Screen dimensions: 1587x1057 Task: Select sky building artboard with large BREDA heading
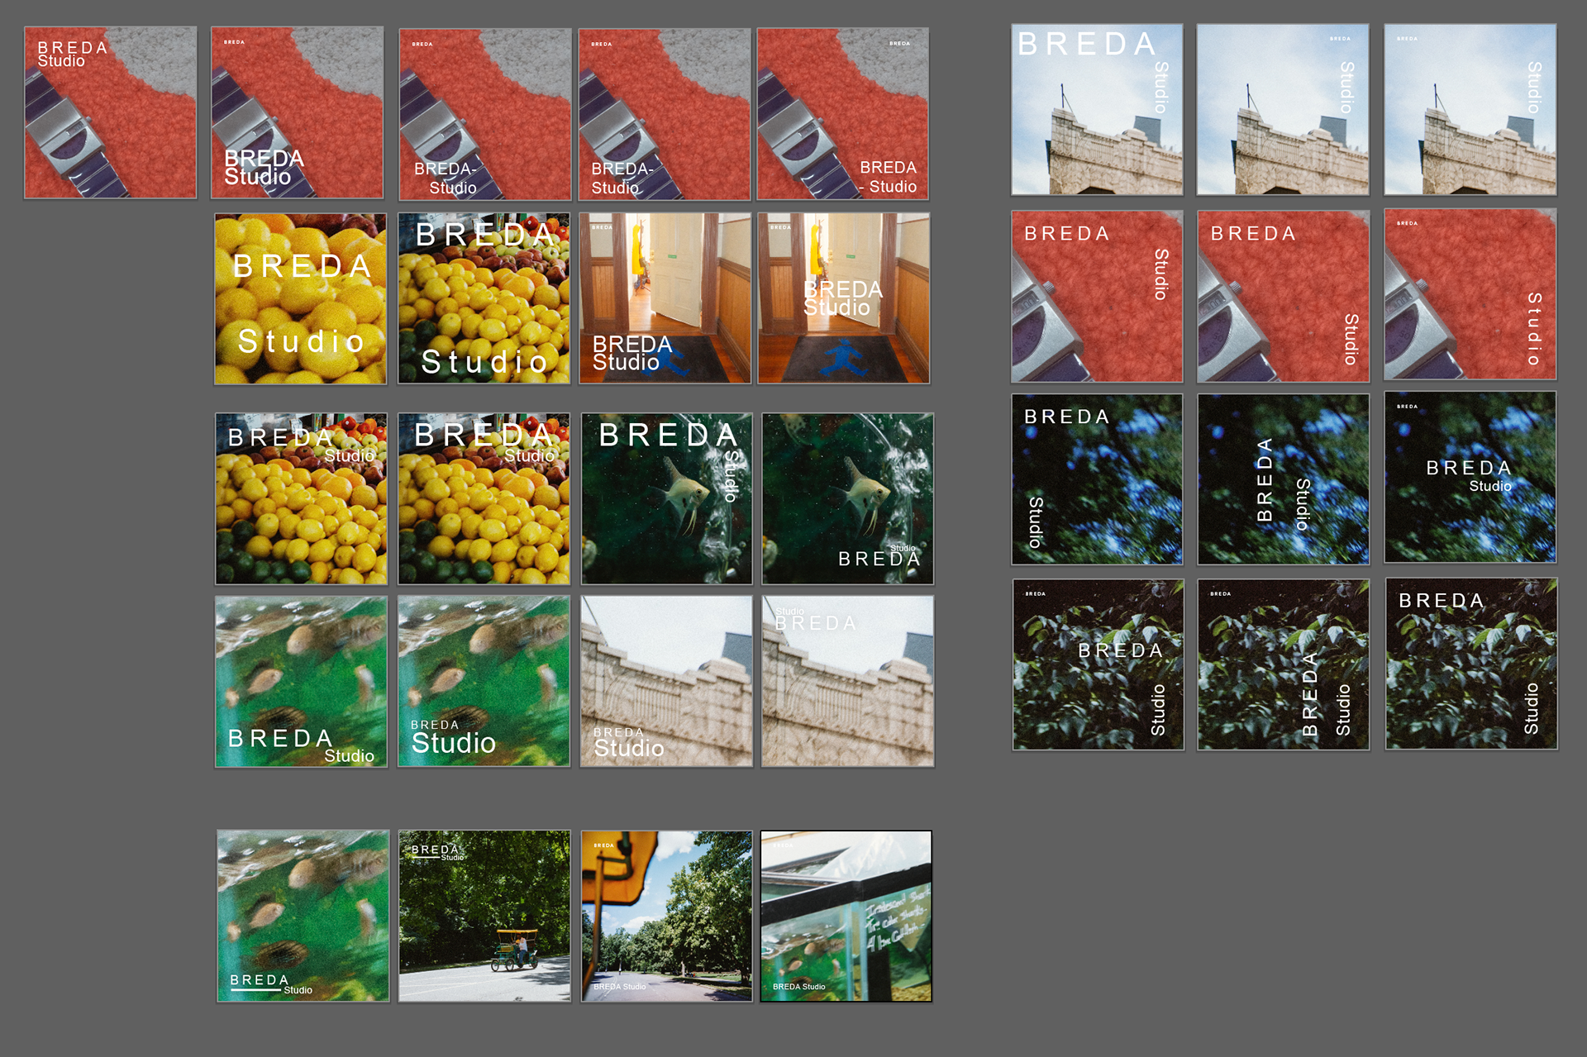tap(1097, 110)
